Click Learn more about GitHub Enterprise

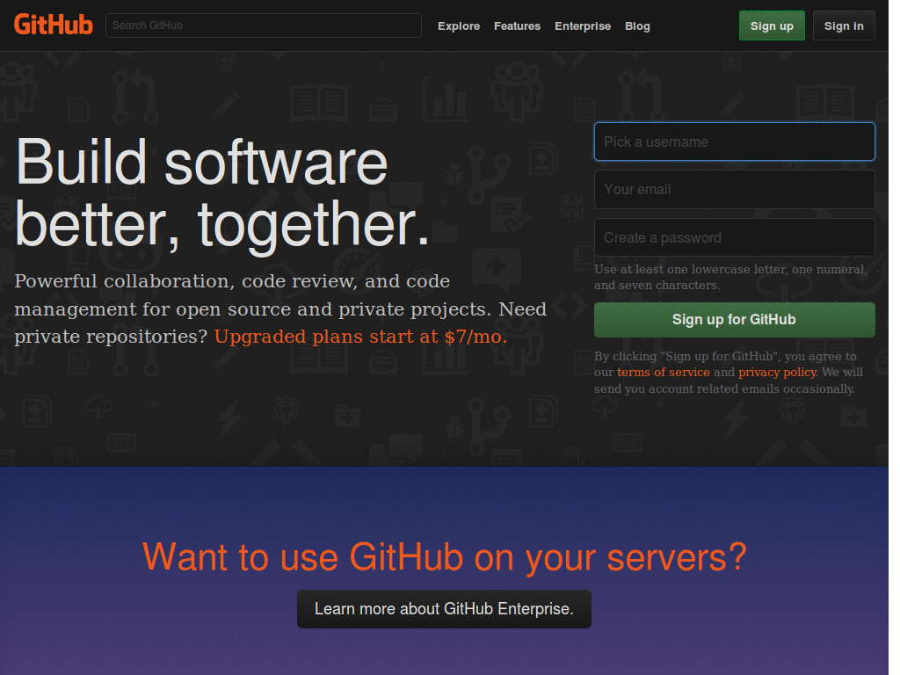point(444,609)
